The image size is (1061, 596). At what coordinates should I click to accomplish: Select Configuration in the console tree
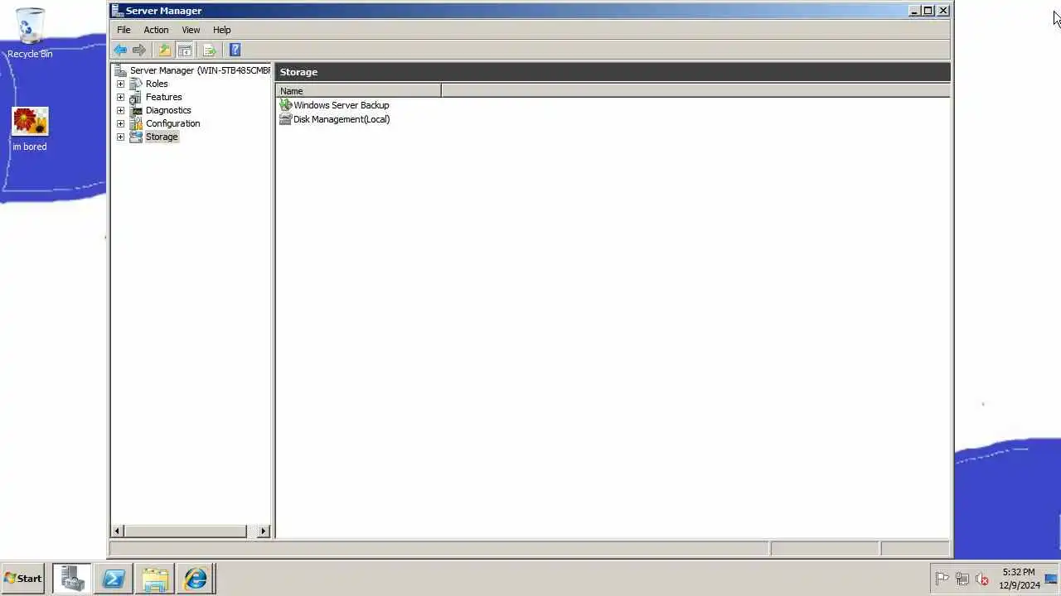click(x=172, y=123)
